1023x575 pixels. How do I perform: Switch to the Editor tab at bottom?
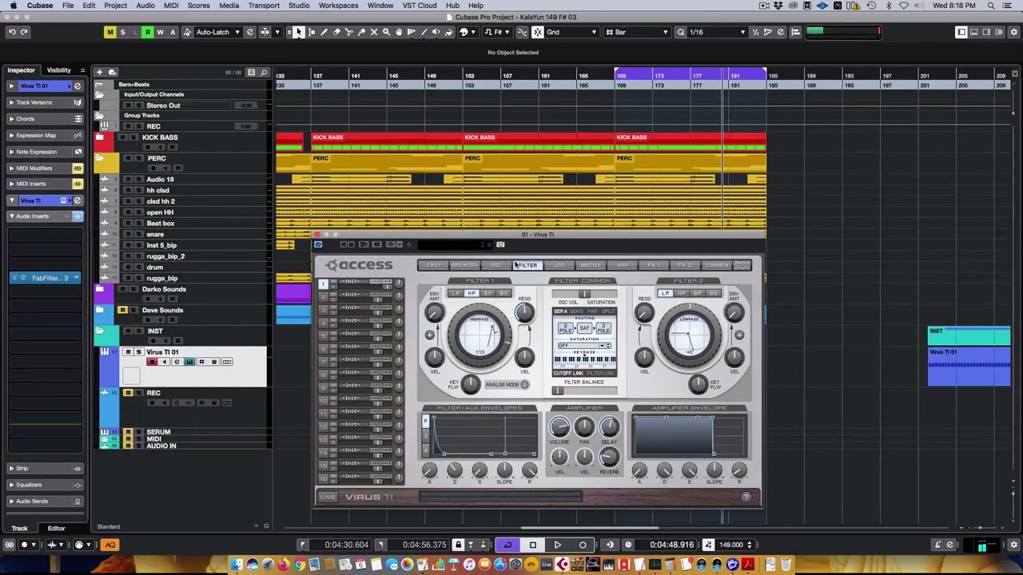(56, 528)
